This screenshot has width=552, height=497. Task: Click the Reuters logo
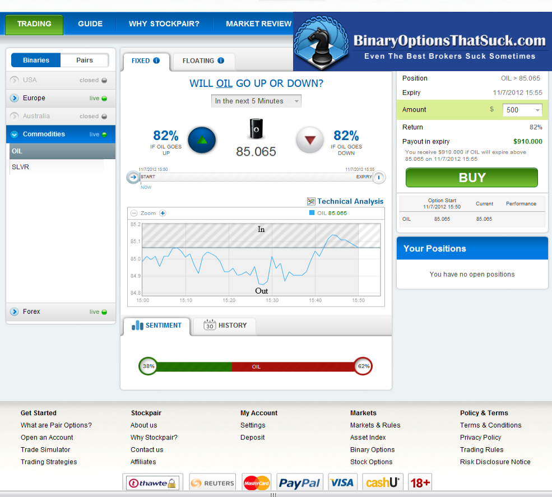pos(212,483)
